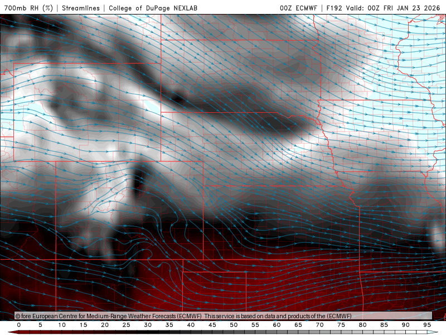Click the '30' value on the color scale
Viewport: 446px width, 335px height.
tap(148, 325)
